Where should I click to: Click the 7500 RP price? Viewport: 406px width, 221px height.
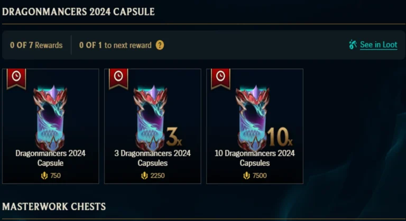pos(260,176)
